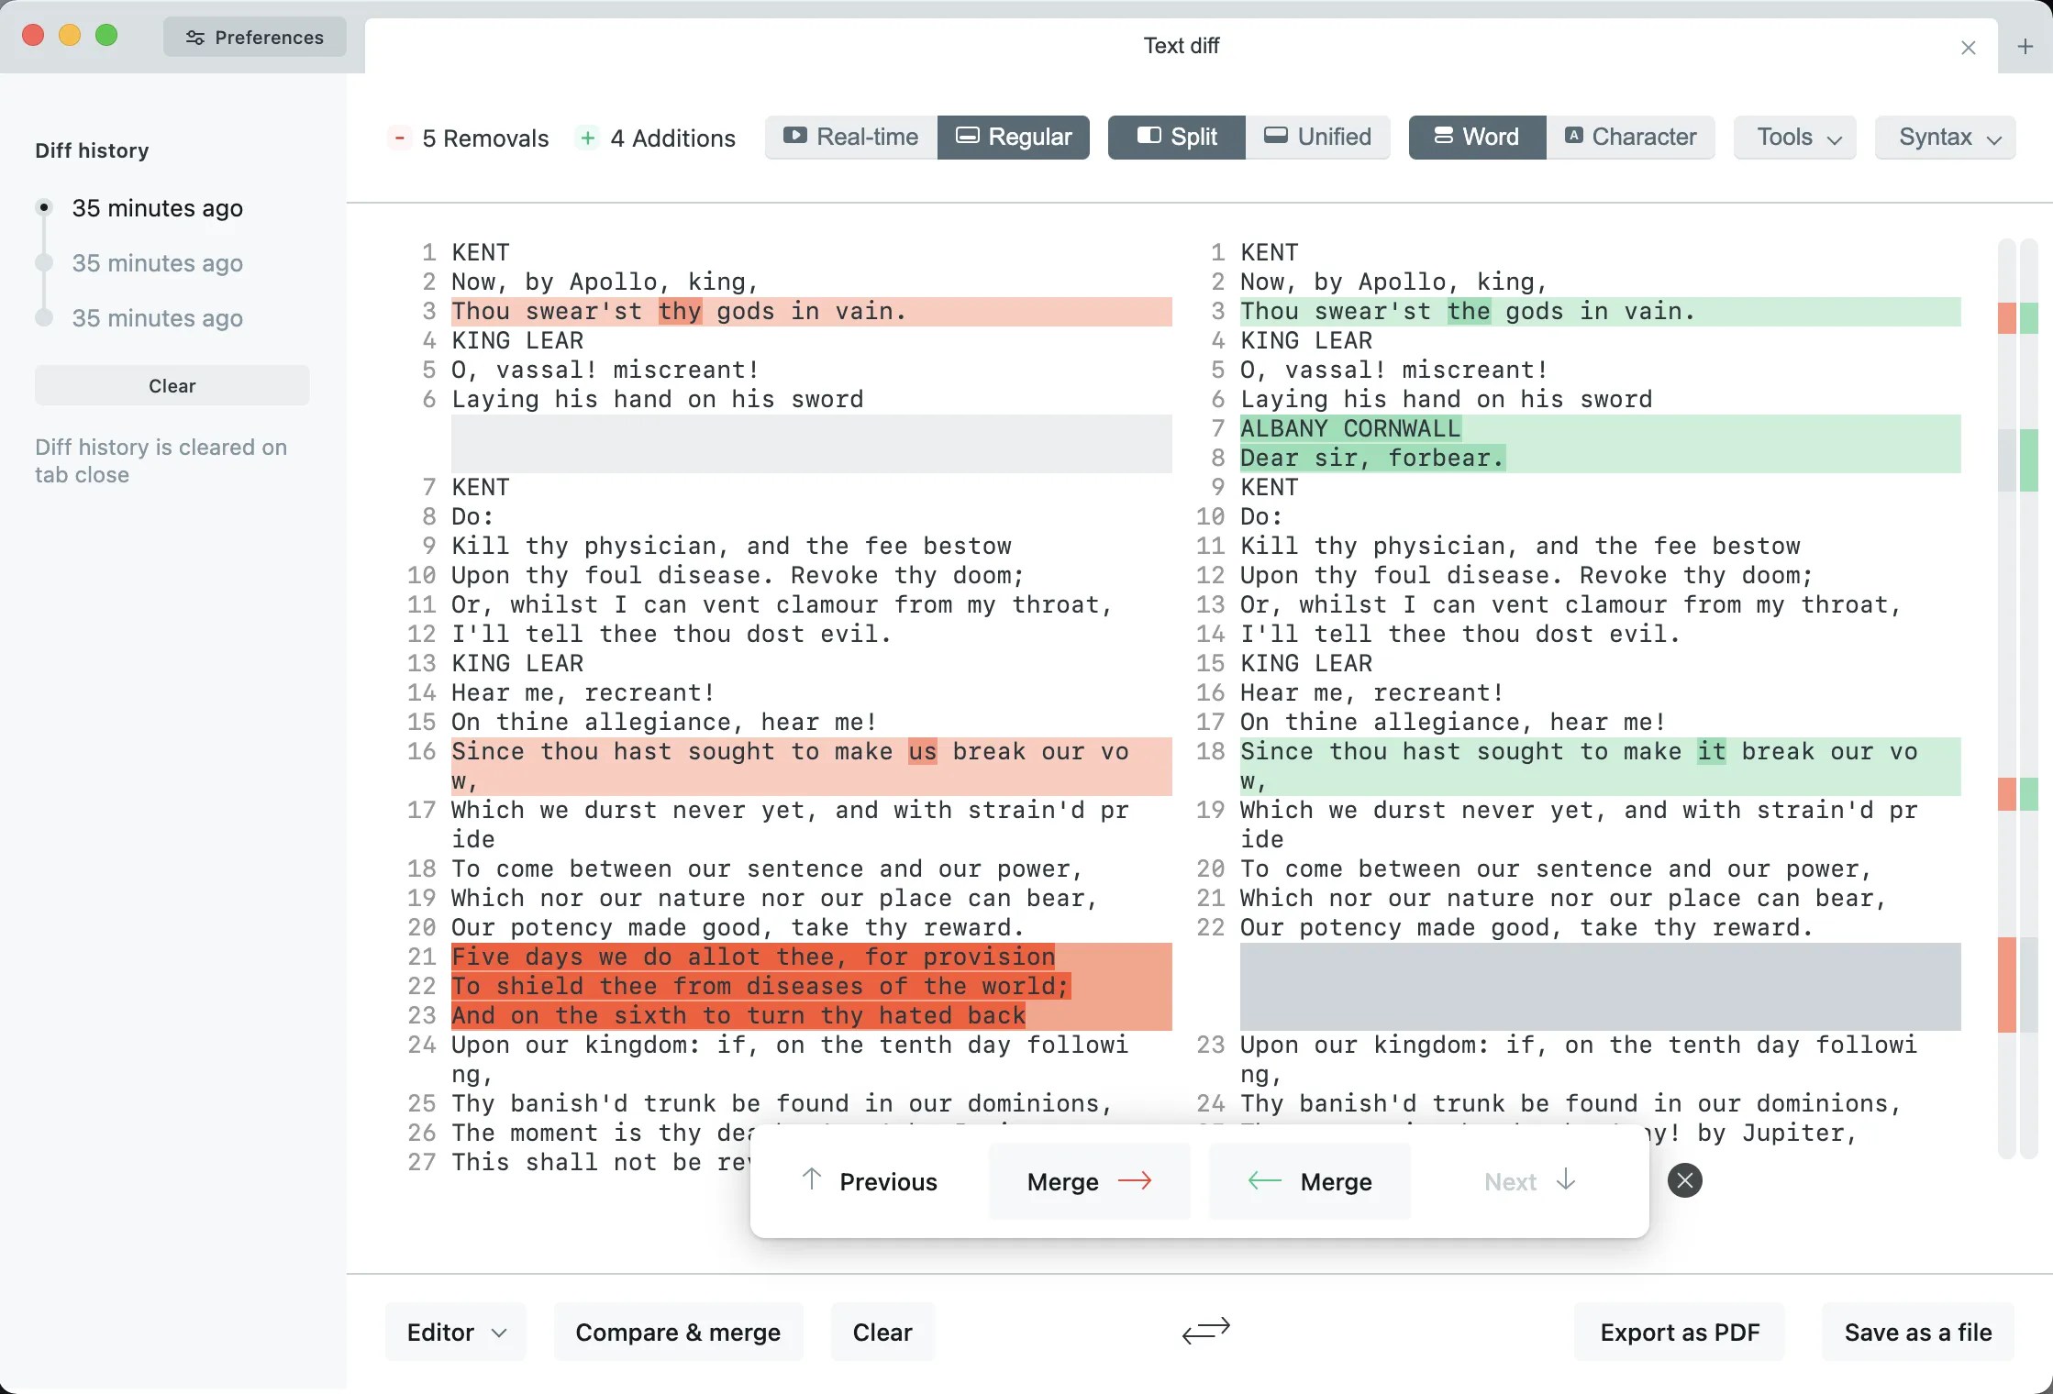Switch to Real-time diff mode
Screen dimensions: 2053x1394
[851, 138]
